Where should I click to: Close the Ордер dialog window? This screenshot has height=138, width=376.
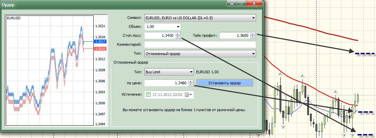pyautogui.click(x=255, y=3)
